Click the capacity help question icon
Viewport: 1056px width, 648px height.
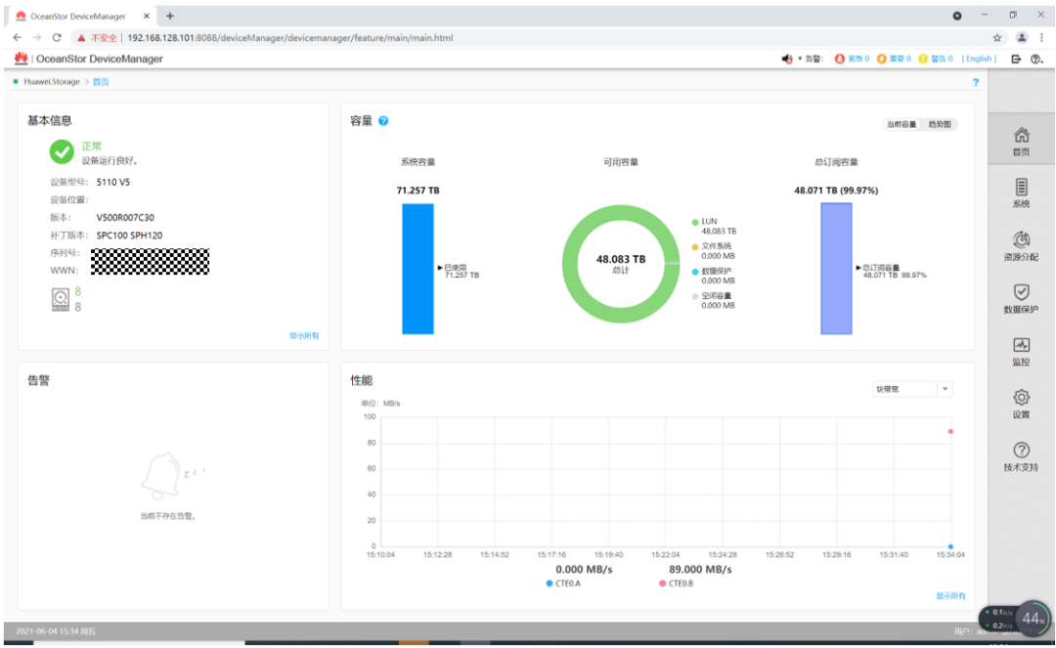[383, 121]
